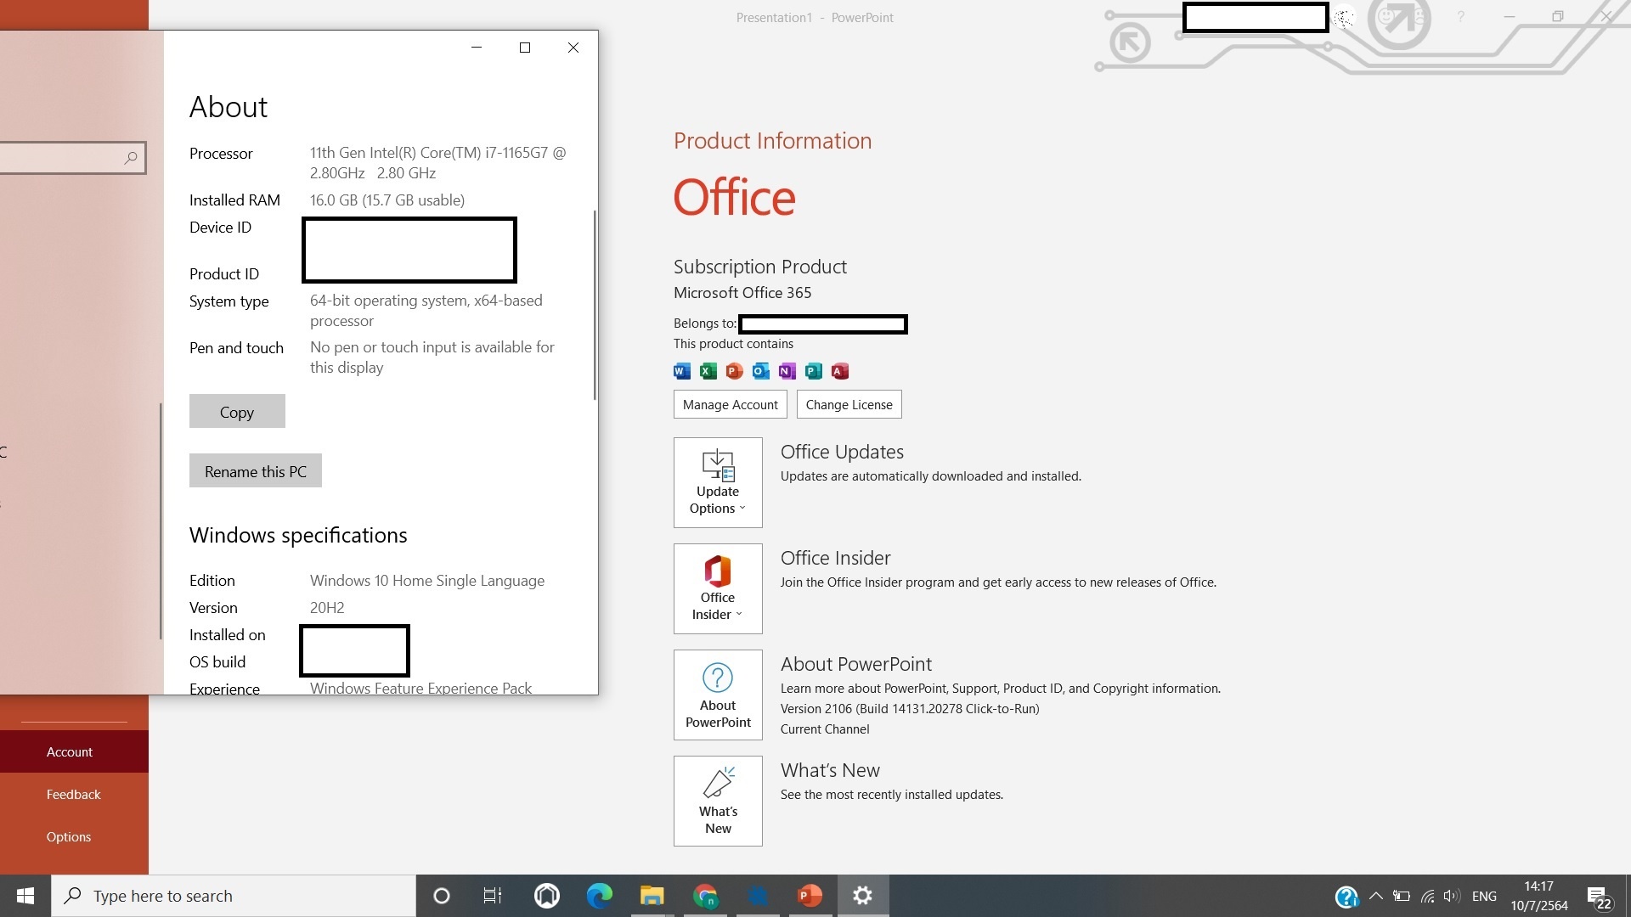The height and width of the screenshot is (917, 1631).
Task: Click the OneNote app icon
Action: [x=787, y=371]
